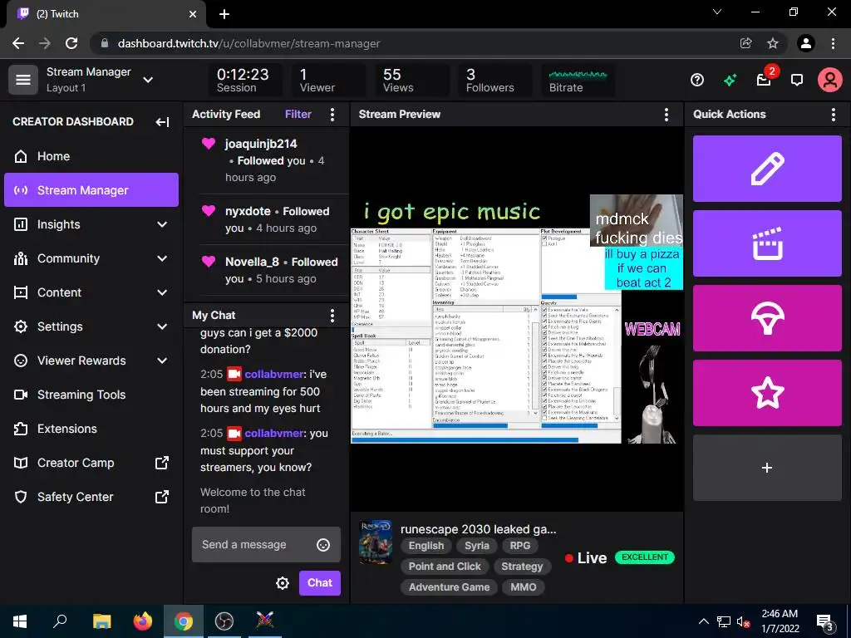Open Quick Actions options menu
851x638 pixels.
pos(833,114)
